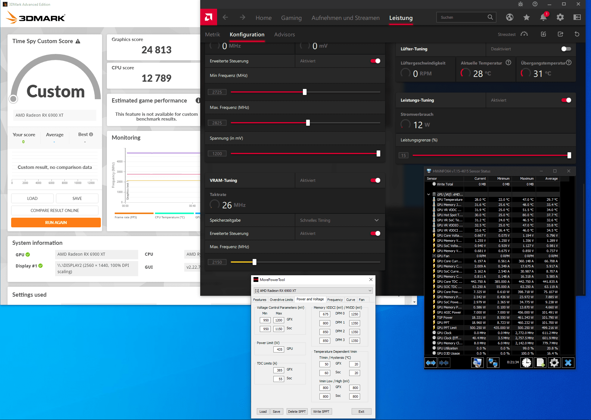Disable the Leistungs-Tuning switch
Screen dimensions: 591x420
[566, 100]
